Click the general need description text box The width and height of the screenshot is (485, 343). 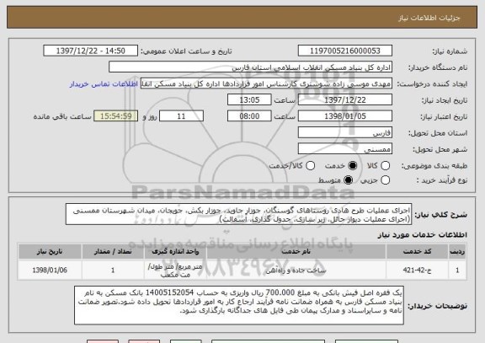click(239, 214)
